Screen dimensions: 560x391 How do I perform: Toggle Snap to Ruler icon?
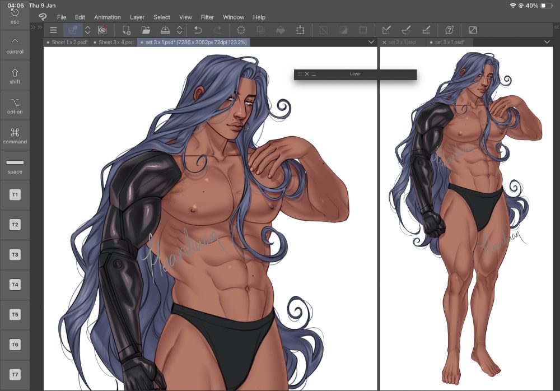386,30
